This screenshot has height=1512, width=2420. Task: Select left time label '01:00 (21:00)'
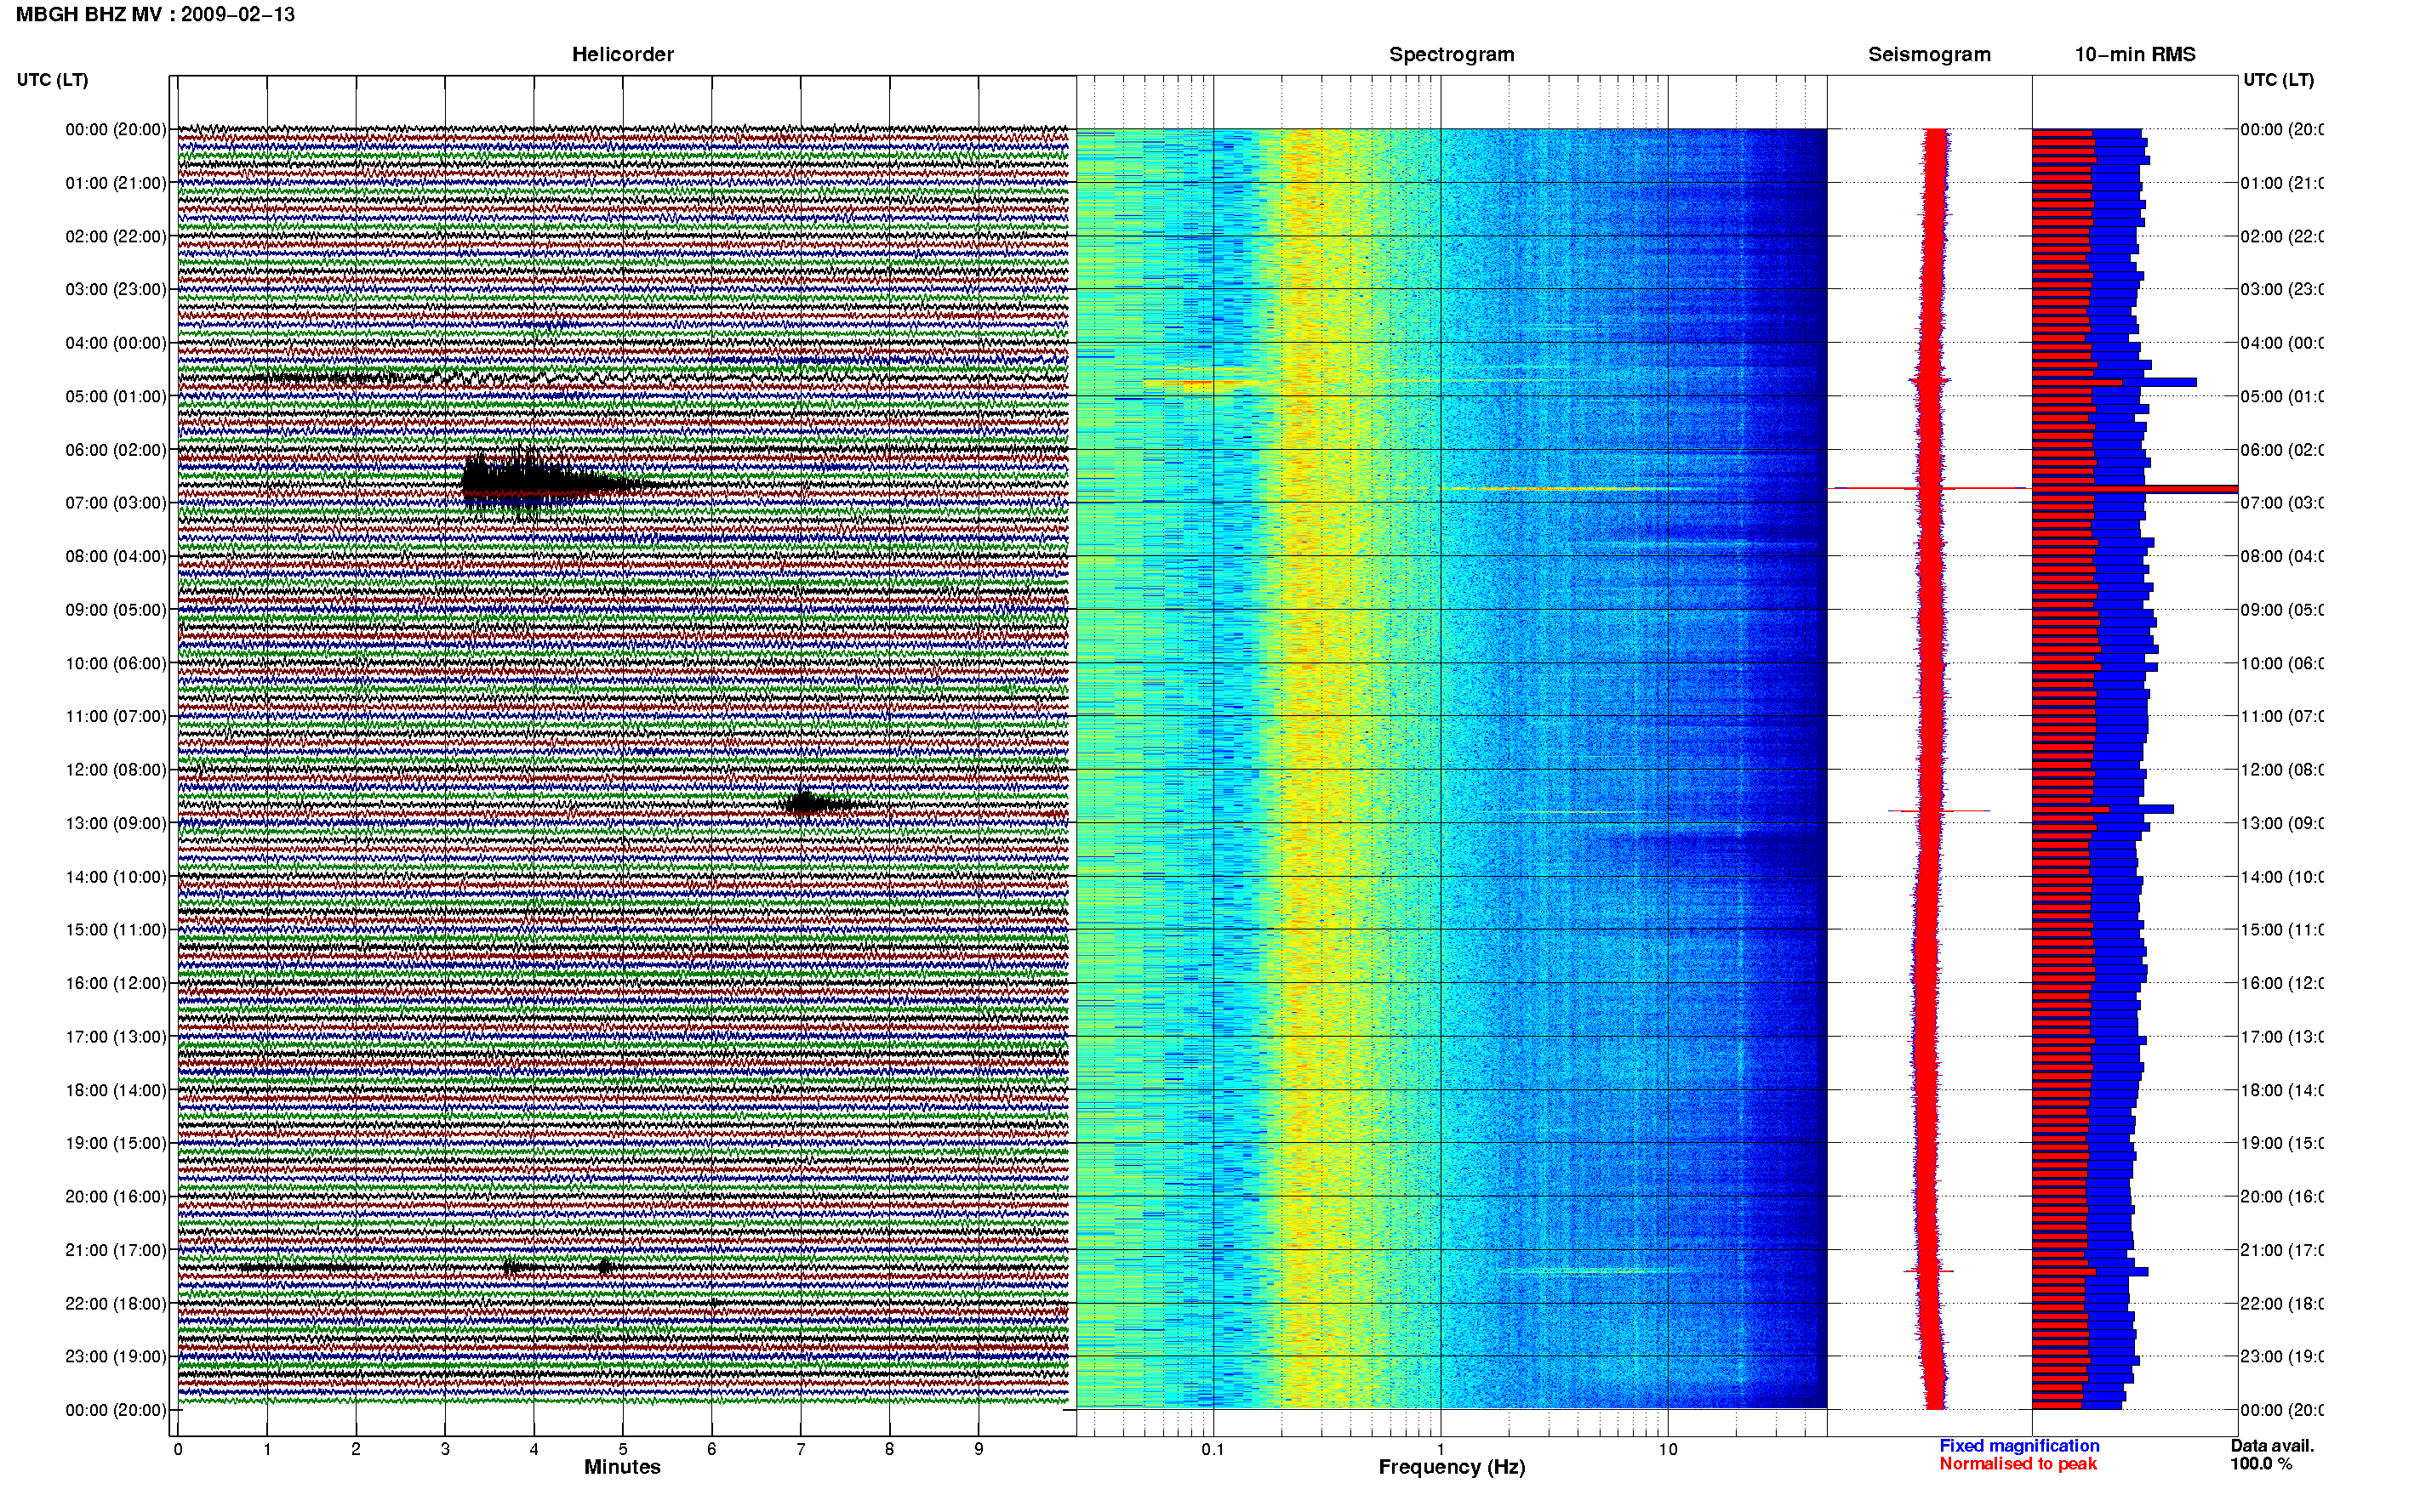click(116, 183)
